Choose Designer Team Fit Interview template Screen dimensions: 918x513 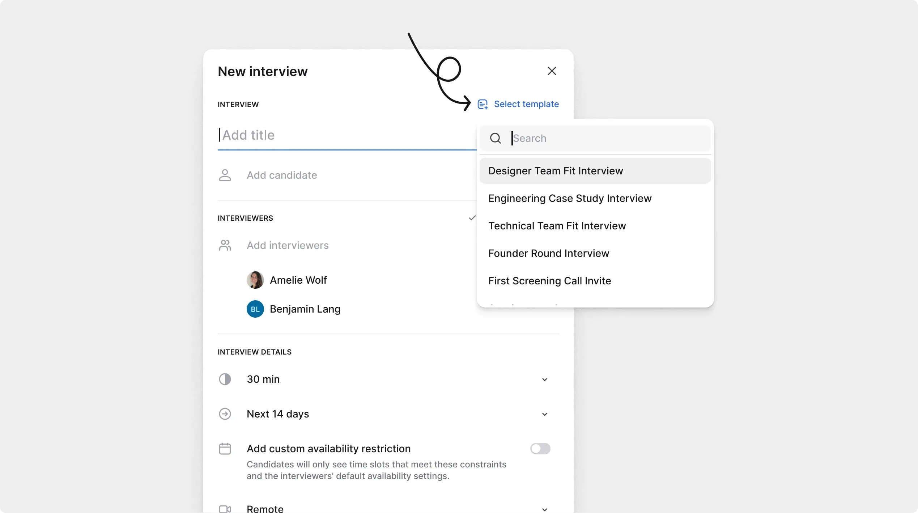click(595, 171)
